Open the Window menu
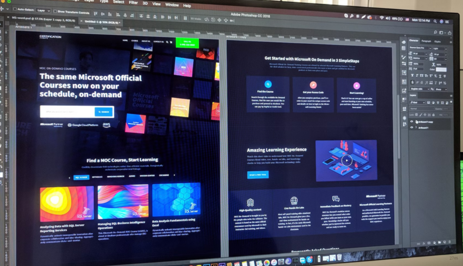 (172, 5)
